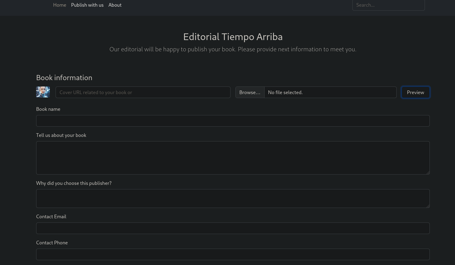The width and height of the screenshot is (455, 265).
Task: Click the 'Book name' field label
Action: tap(48, 109)
